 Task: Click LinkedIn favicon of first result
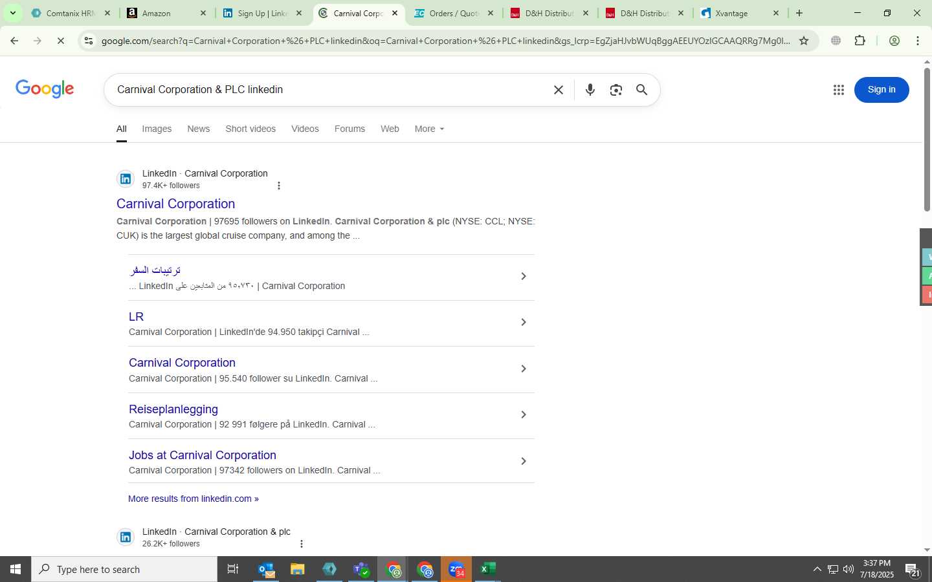(126, 179)
